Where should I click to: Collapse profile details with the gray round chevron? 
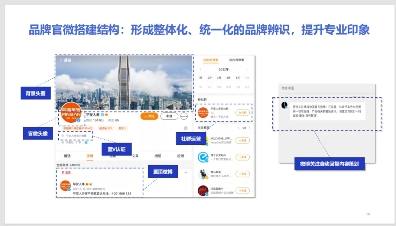pyautogui.click(x=186, y=129)
